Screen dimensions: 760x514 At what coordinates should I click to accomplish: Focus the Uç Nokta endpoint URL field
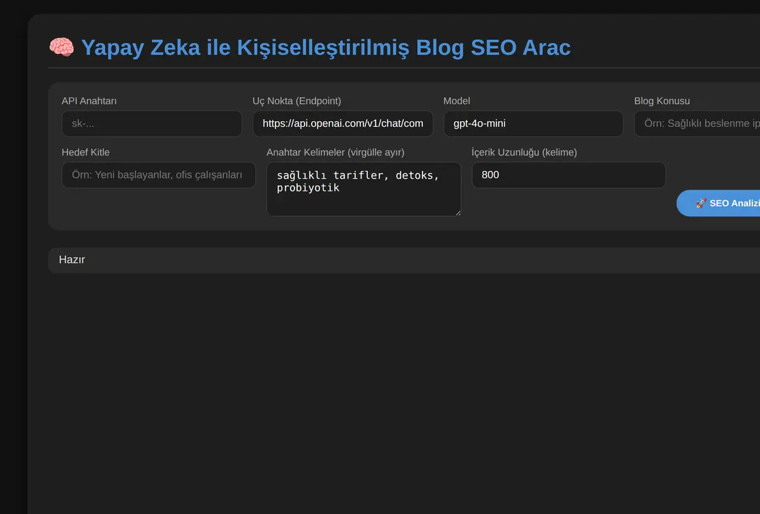pos(343,124)
